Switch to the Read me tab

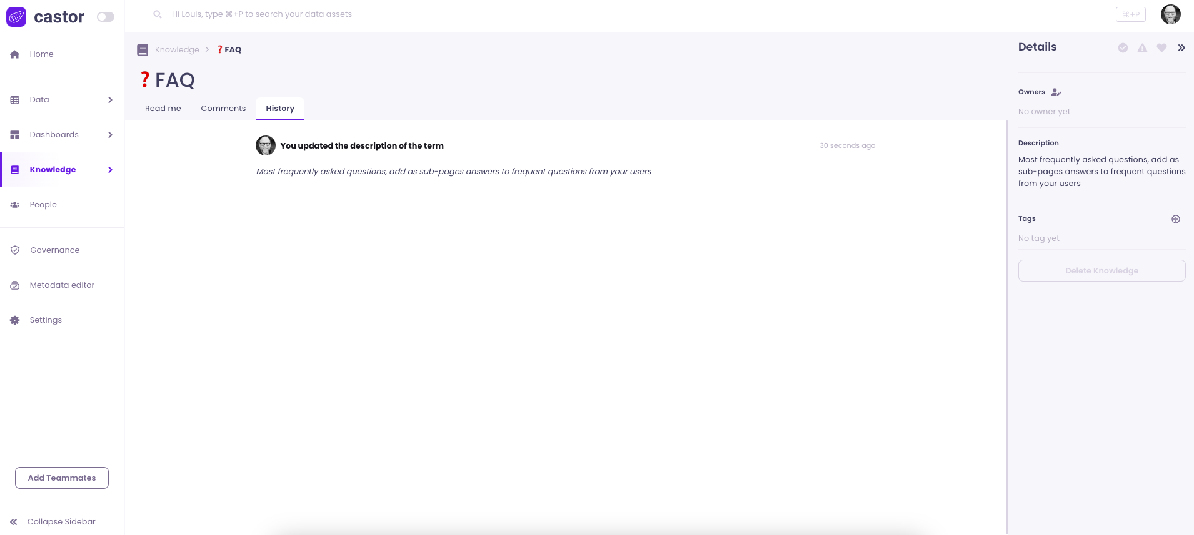point(163,109)
